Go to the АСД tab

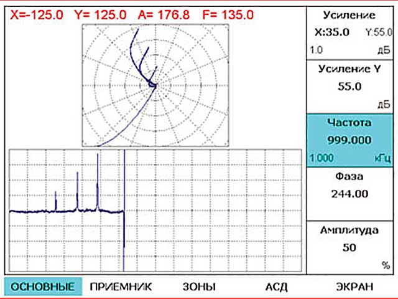tap(277, 287)
